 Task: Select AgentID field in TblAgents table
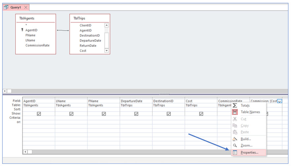(31, 30)
